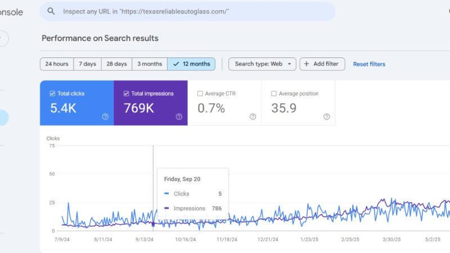
Task: Click the search magnifier icon
Action: (51, 11)
